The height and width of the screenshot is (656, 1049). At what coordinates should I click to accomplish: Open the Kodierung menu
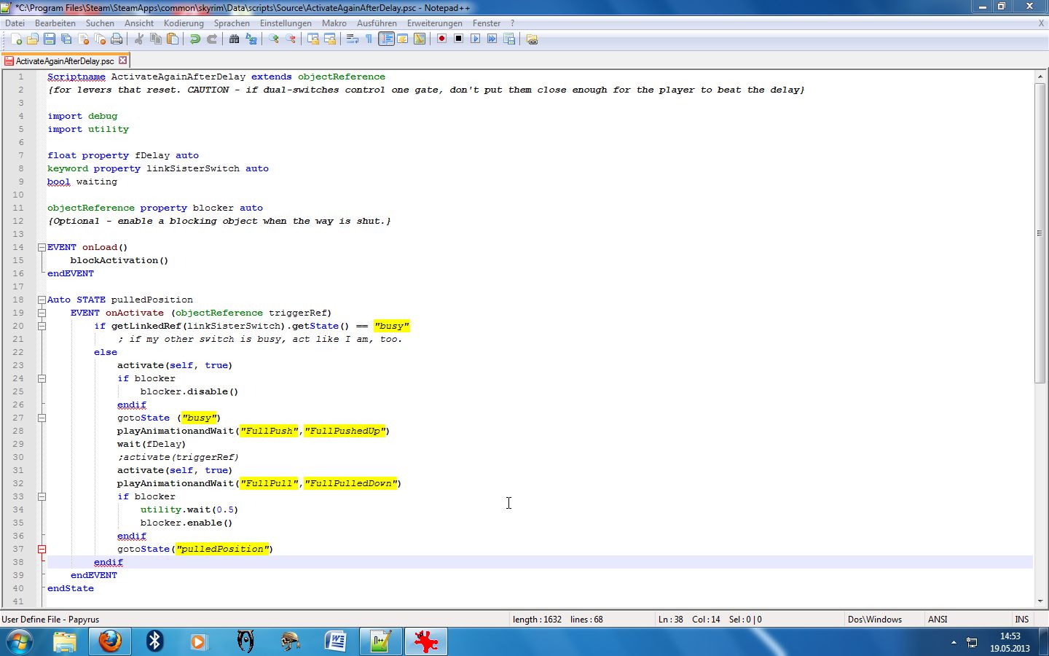(x=184, y=23)
